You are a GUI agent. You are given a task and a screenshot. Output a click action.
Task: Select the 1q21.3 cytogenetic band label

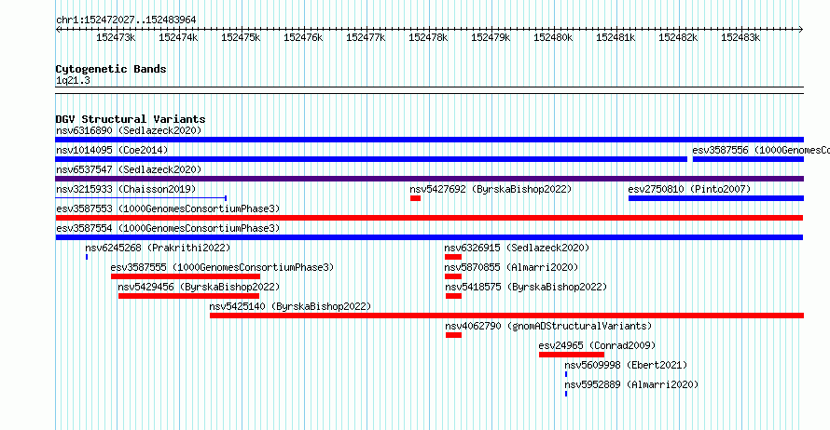pyautogui.click(x=73, y=81)
